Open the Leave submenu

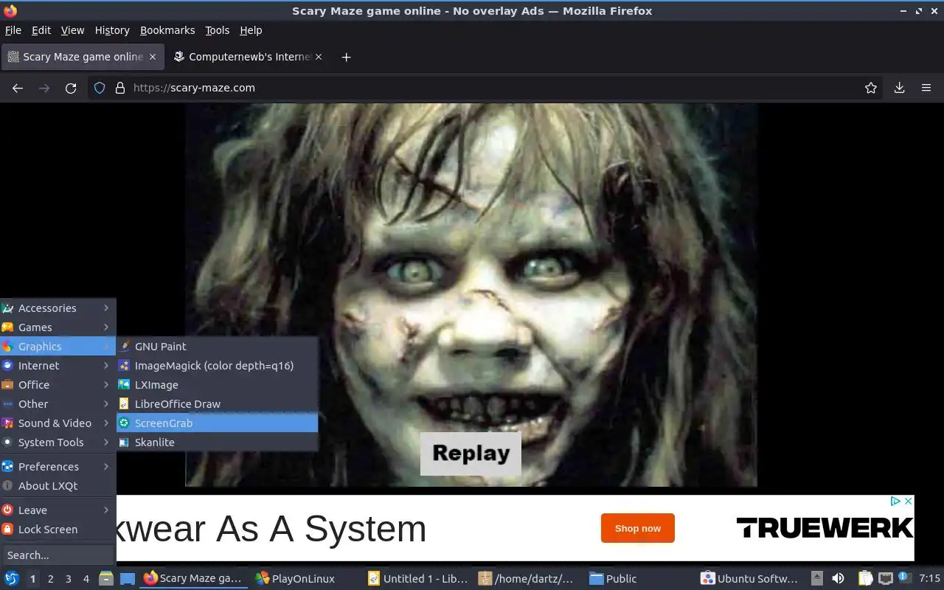coord(57,510)
